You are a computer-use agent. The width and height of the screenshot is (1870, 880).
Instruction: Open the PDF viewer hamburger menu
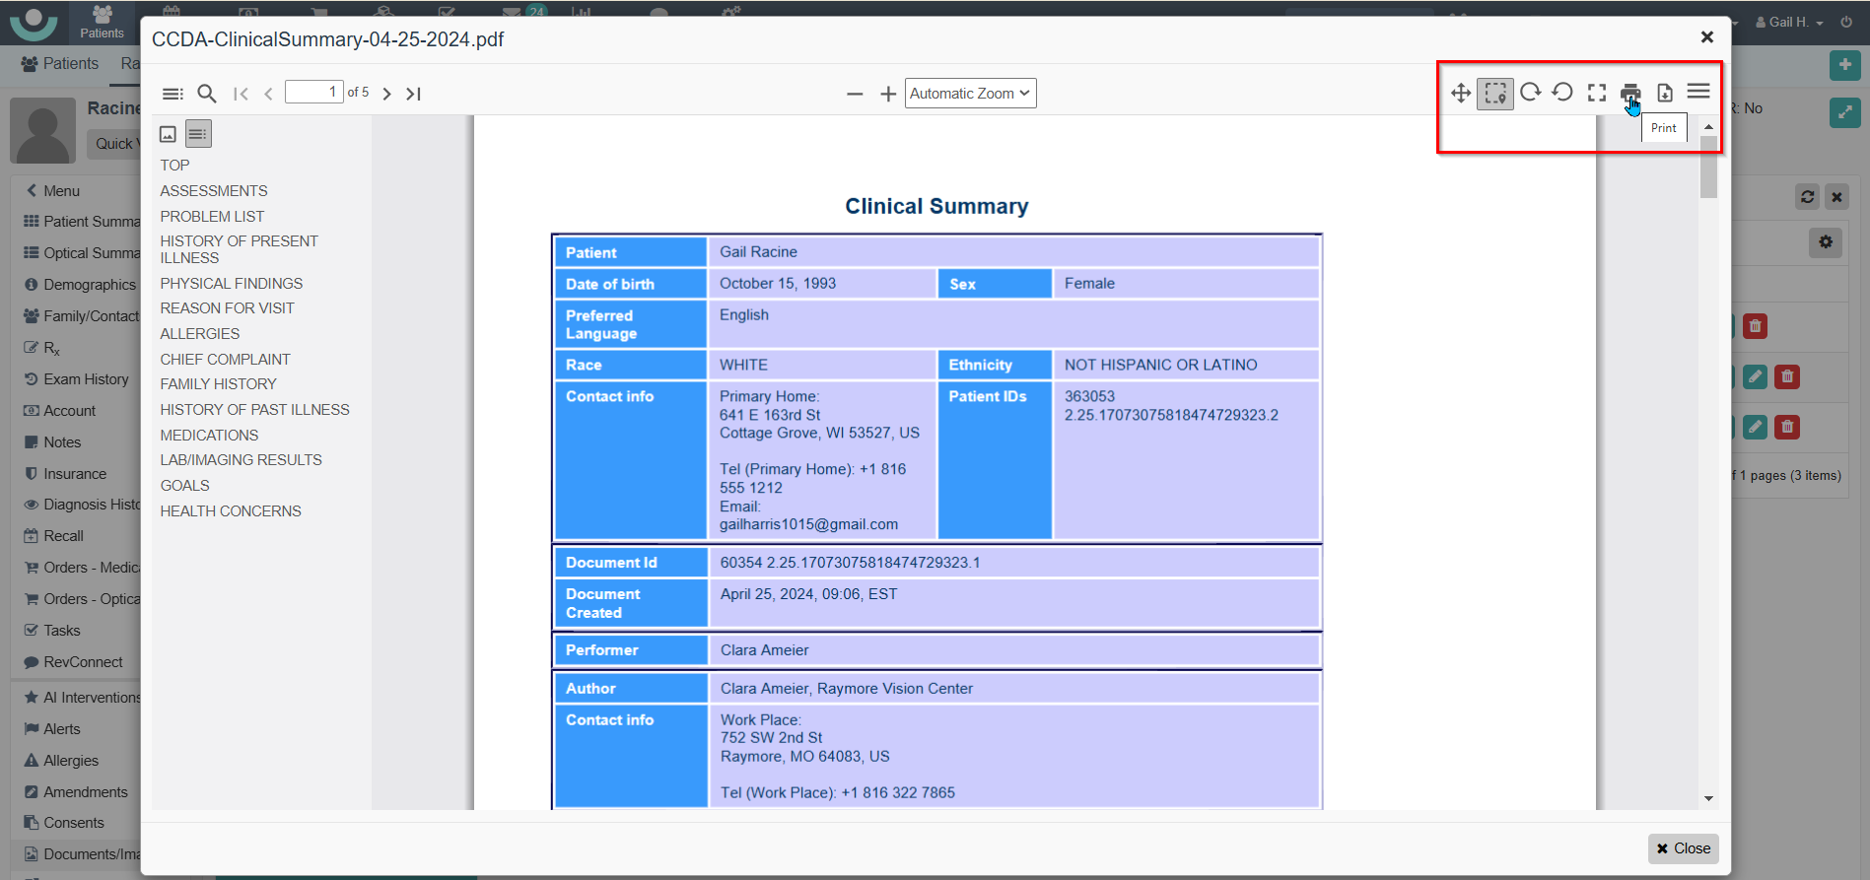point(1697,92)
